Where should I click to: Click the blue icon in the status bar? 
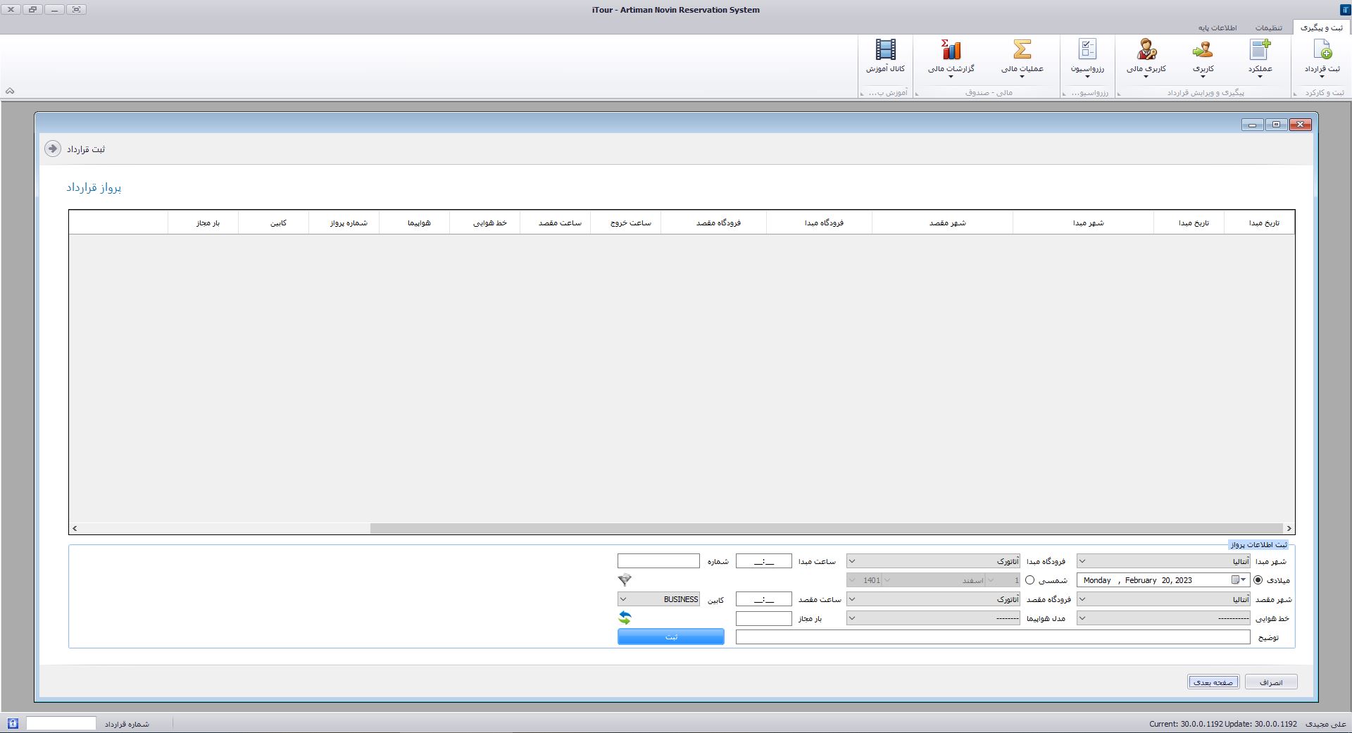(13, 723)
